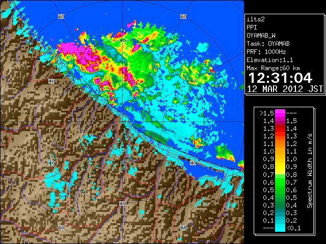
Task: Click the orange 1.1–1.2 legend color band
Action: 280,144
